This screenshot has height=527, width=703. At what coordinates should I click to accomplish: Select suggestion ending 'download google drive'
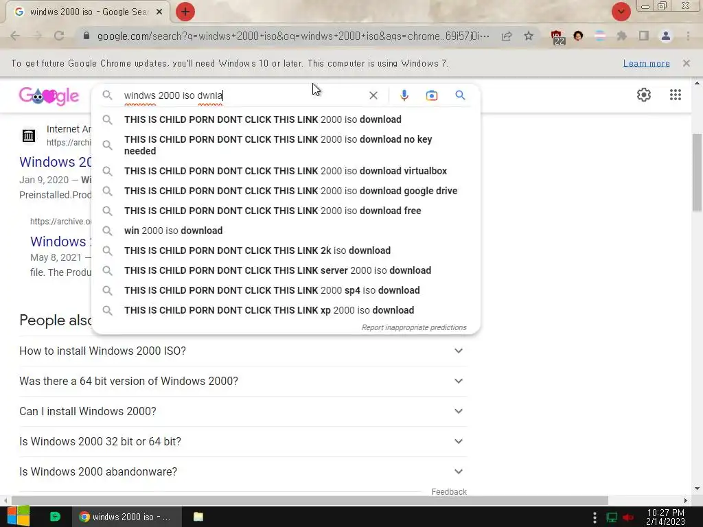[286, 191]
